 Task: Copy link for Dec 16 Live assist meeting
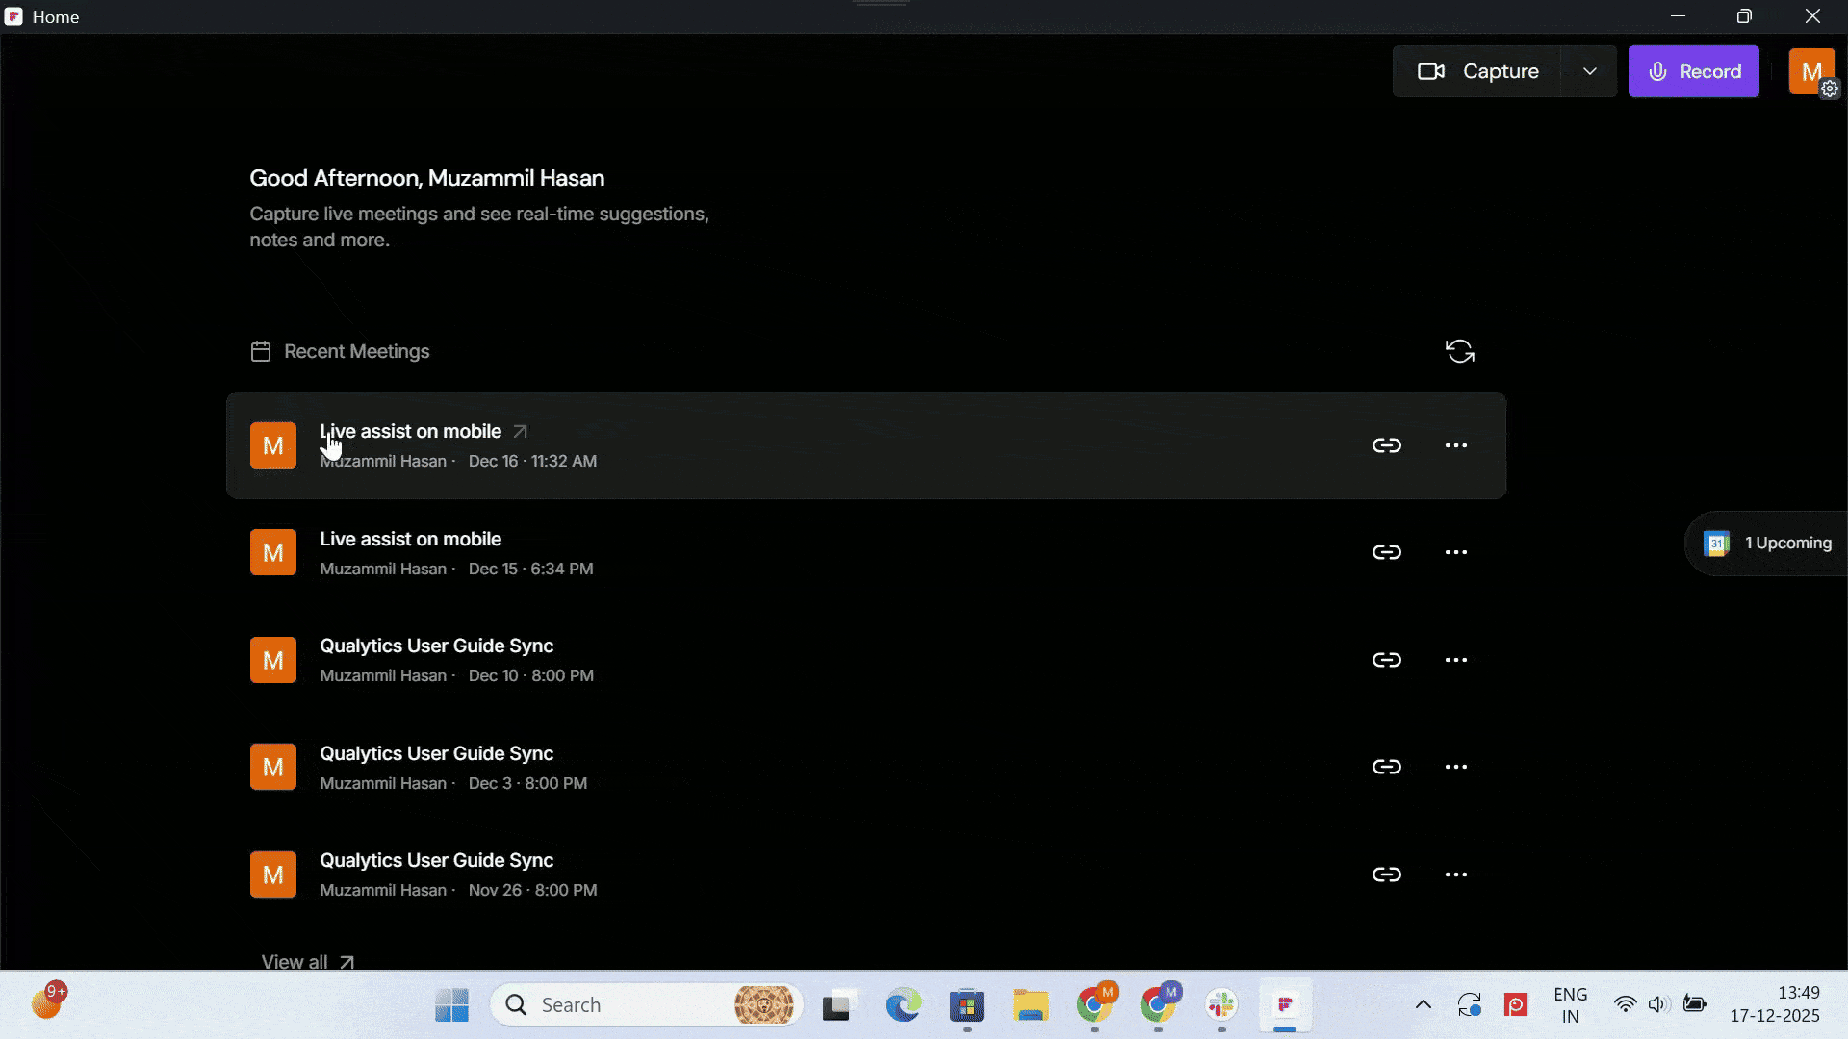point(1386,445)
